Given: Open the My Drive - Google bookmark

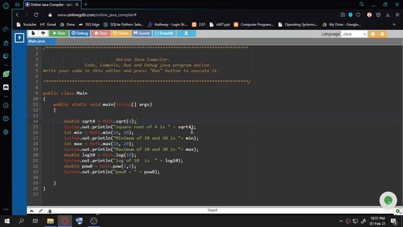Looking at the screenshot, I should tap(341, 25).
